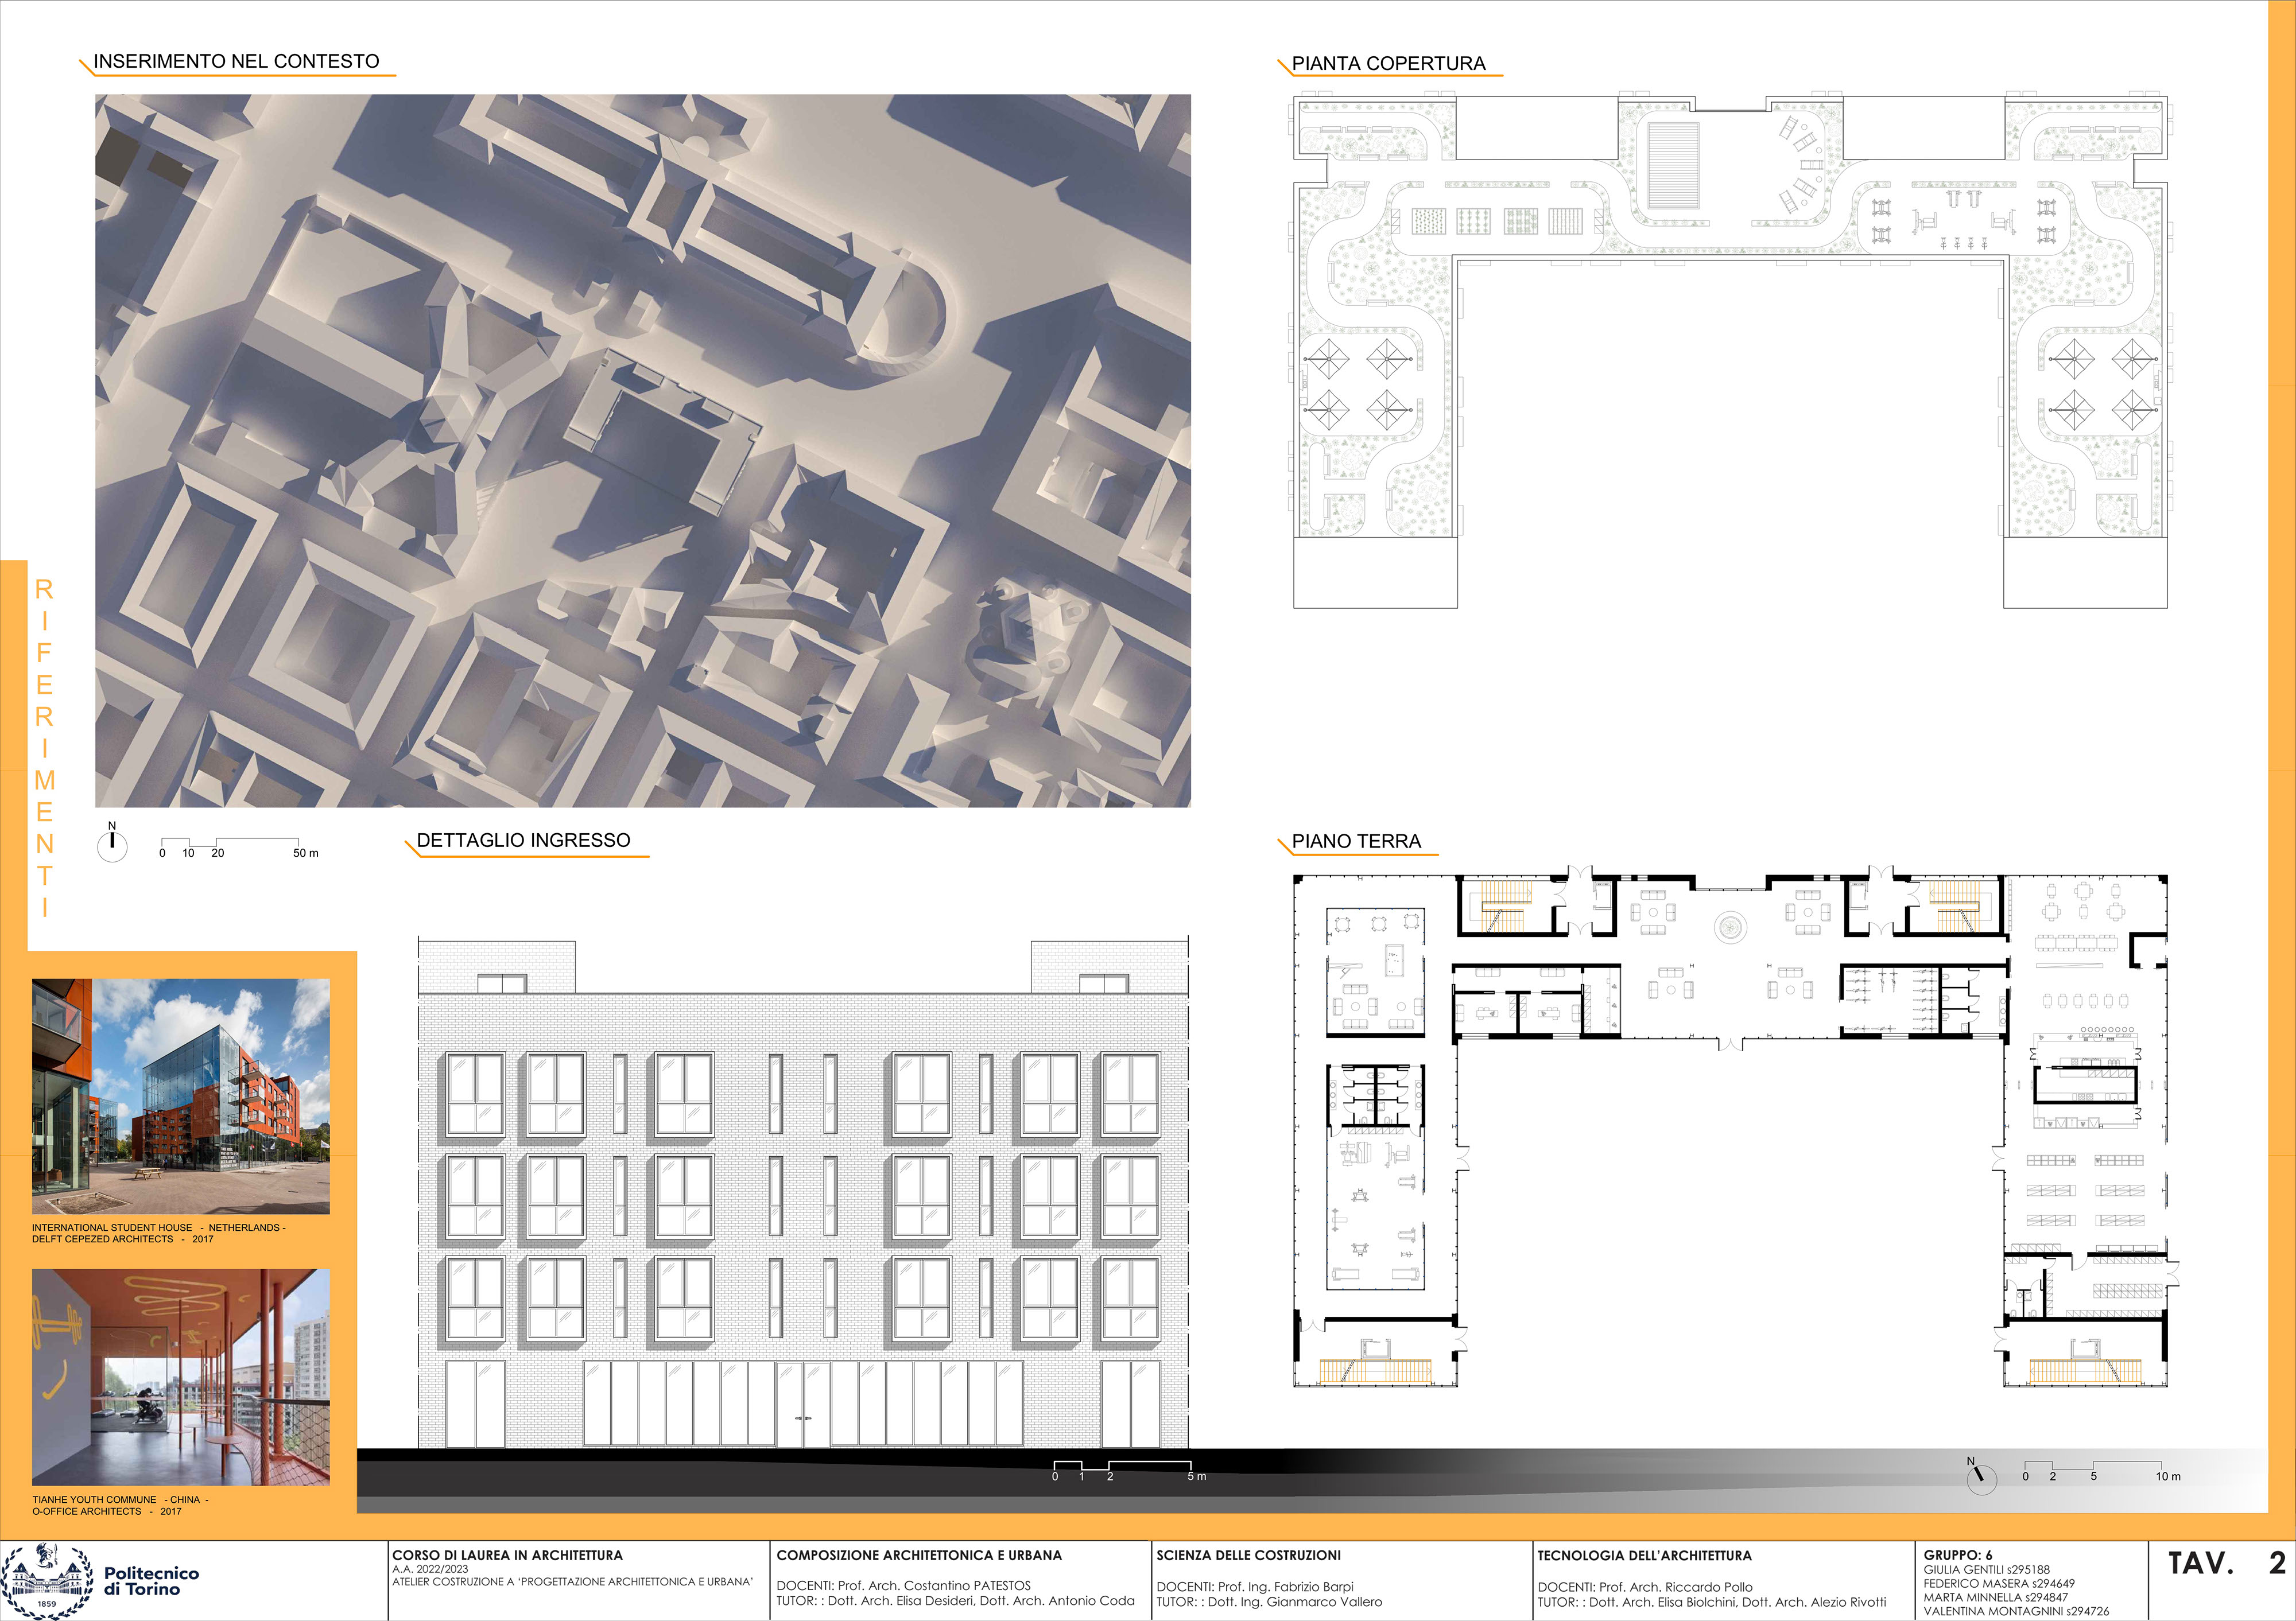Click the CORSO DI LAUREA IN ARCHITETTURA title

[x=507, y=1555]
